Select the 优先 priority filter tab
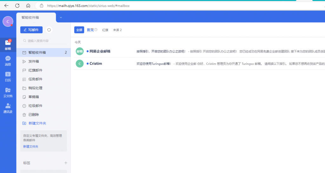The image size is (325, 173). click(90, 30)
